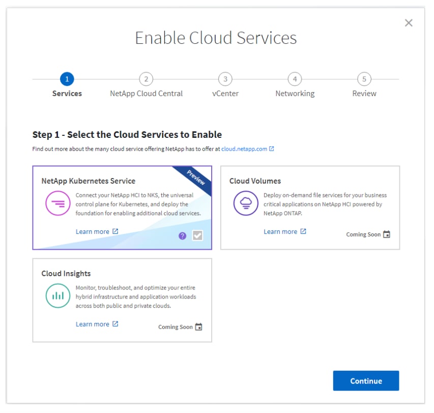Open the cloud.netapp.com link

(x=244, y=149)
